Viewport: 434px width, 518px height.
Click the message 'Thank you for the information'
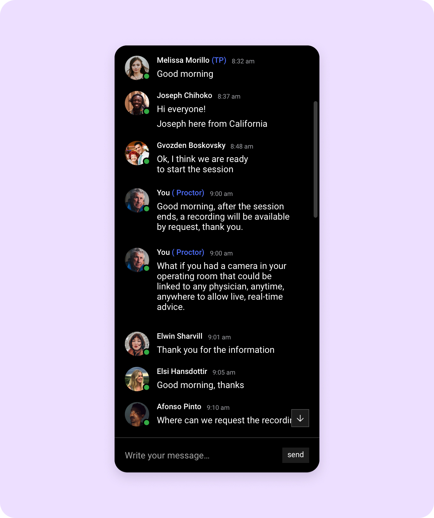point(216,350)
